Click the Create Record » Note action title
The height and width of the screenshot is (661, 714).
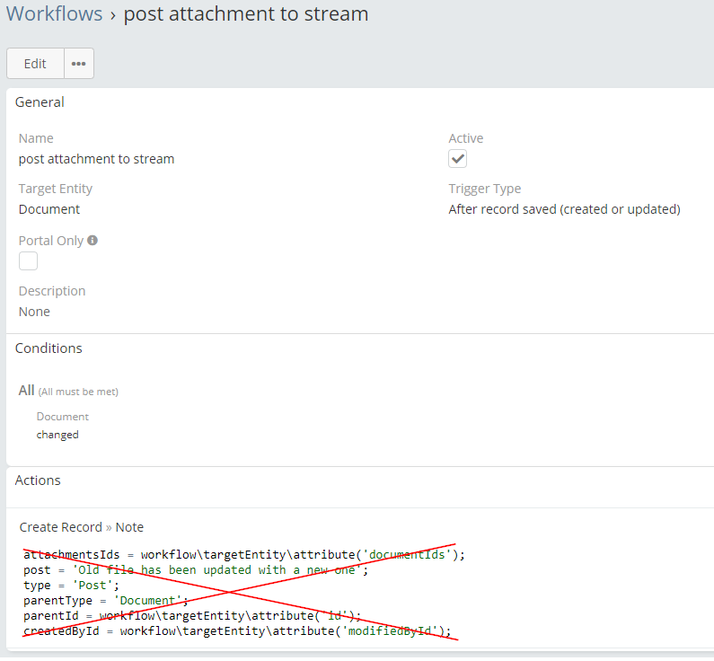(x=82, y=527)
